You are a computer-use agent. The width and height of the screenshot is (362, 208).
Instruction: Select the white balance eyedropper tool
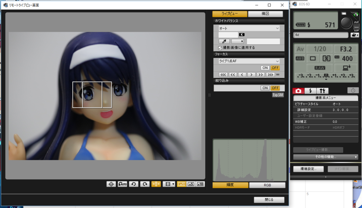(x=224, y=41)
